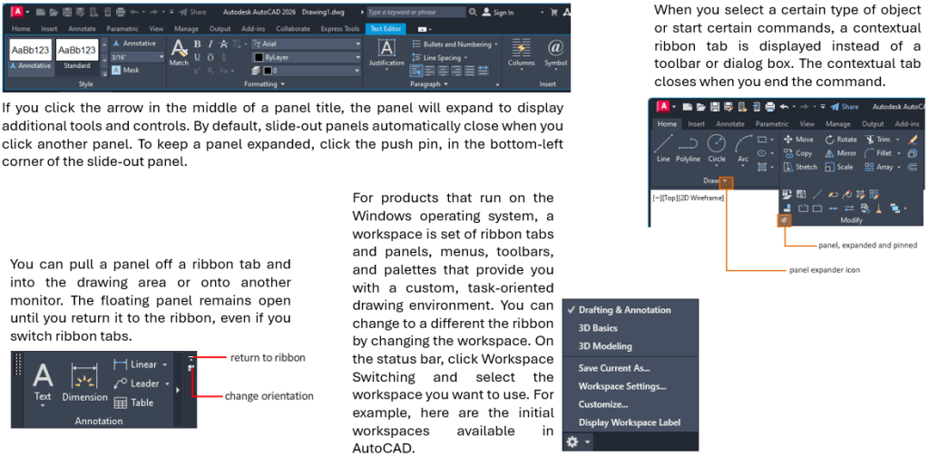Screen dimensions: 929x456
Task: Open the Bullets and Numbering dropdown
Action: pos(458,44)
